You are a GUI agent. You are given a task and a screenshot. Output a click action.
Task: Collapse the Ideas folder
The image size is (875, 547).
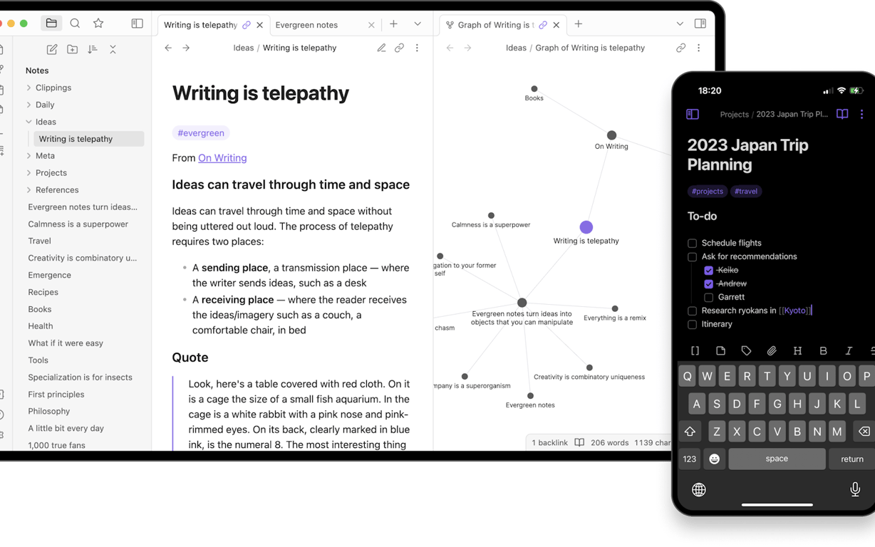[x=29, y=122]
